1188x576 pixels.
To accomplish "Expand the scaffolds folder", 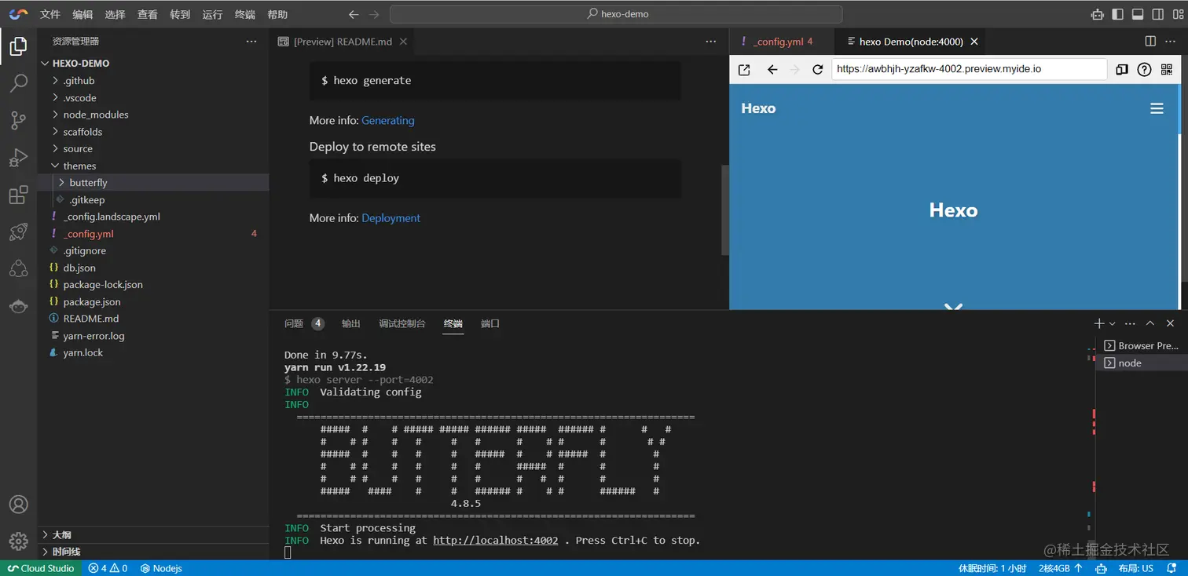I will tap(153, 132).
